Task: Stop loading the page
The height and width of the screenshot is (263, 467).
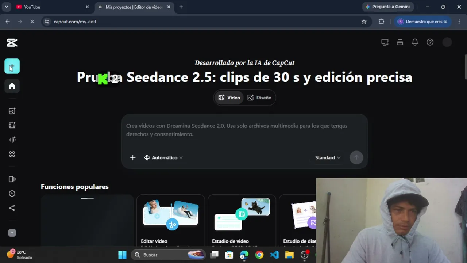Action: pos(32,22)
